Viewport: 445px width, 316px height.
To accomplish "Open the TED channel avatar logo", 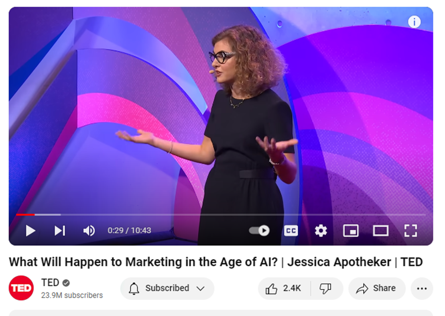I will pos(21,288).
